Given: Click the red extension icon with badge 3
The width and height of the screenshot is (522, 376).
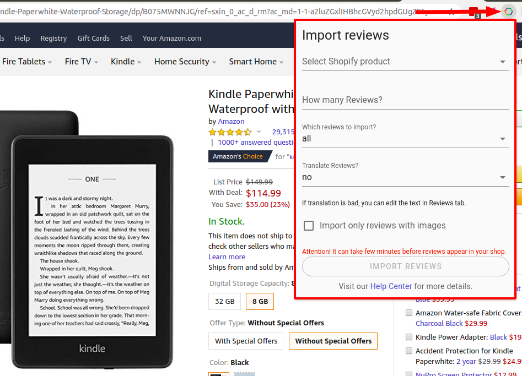Looking at the screenshot, I should (473, 12).
